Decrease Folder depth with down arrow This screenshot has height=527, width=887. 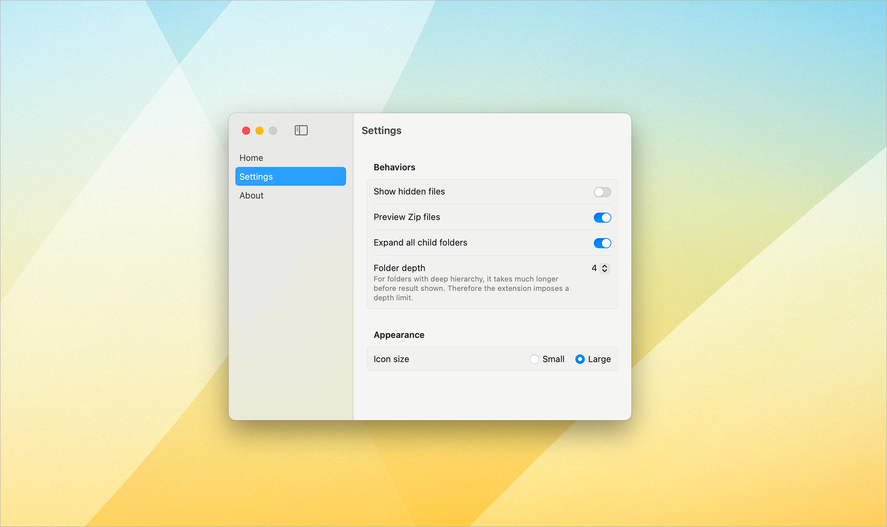coord(604,270)
